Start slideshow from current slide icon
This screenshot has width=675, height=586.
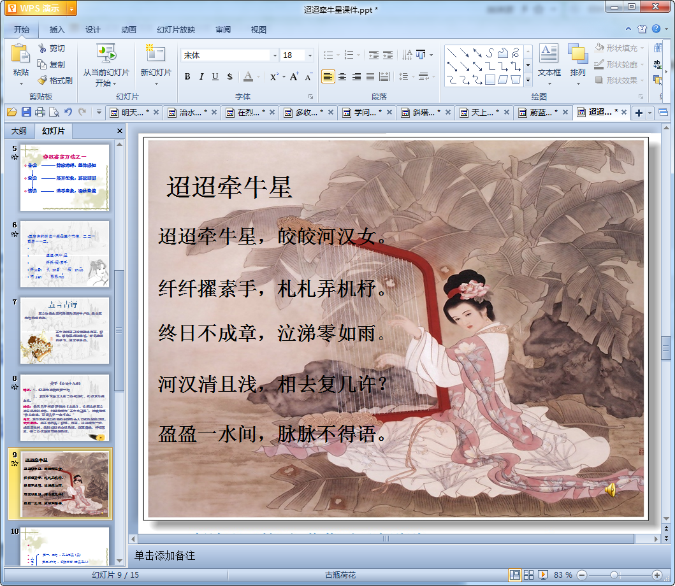[x=106, y=54]
